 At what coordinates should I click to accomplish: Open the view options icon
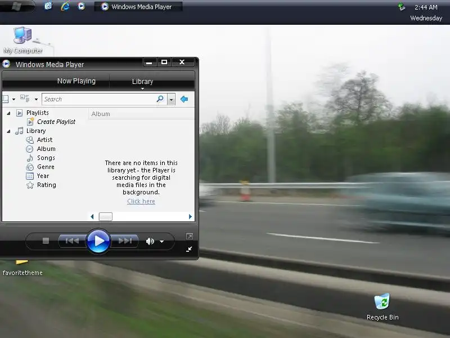tap(25, 99)
